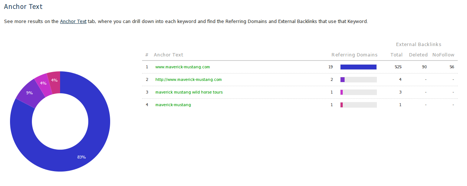The width and height of the screenshot is (467, 186).
Task: Click total backlinks value 525
Action: point(398,67)
